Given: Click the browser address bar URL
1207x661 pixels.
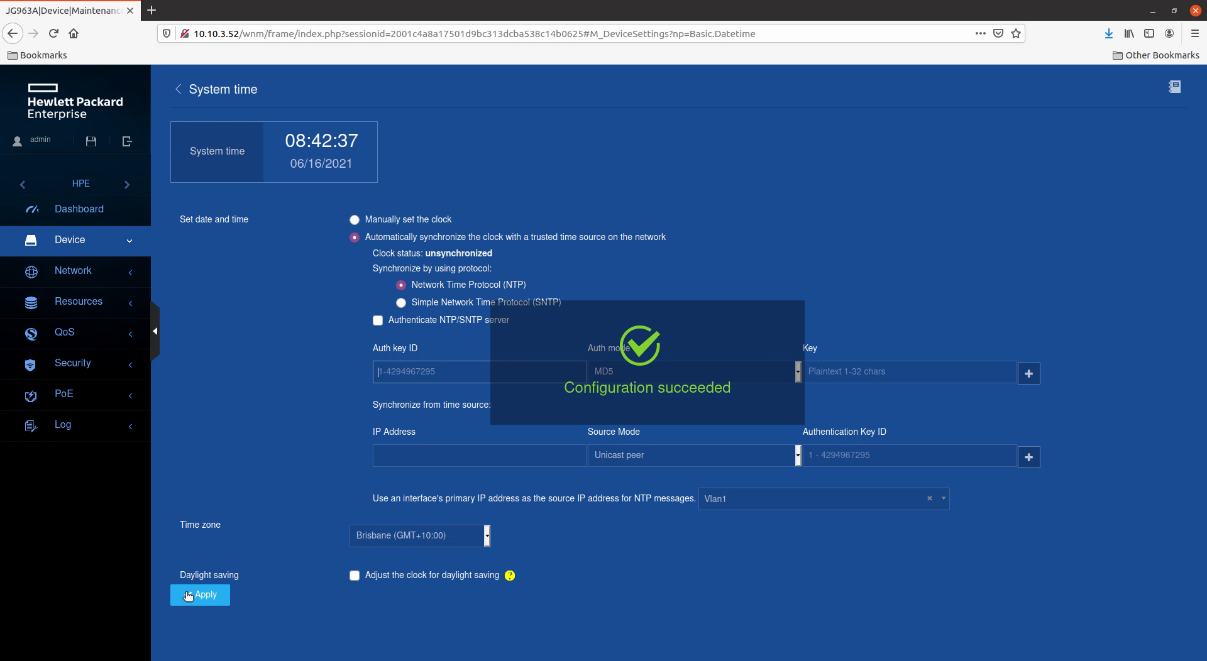Looking at the screenshot, I should click(x=474, y=34).
